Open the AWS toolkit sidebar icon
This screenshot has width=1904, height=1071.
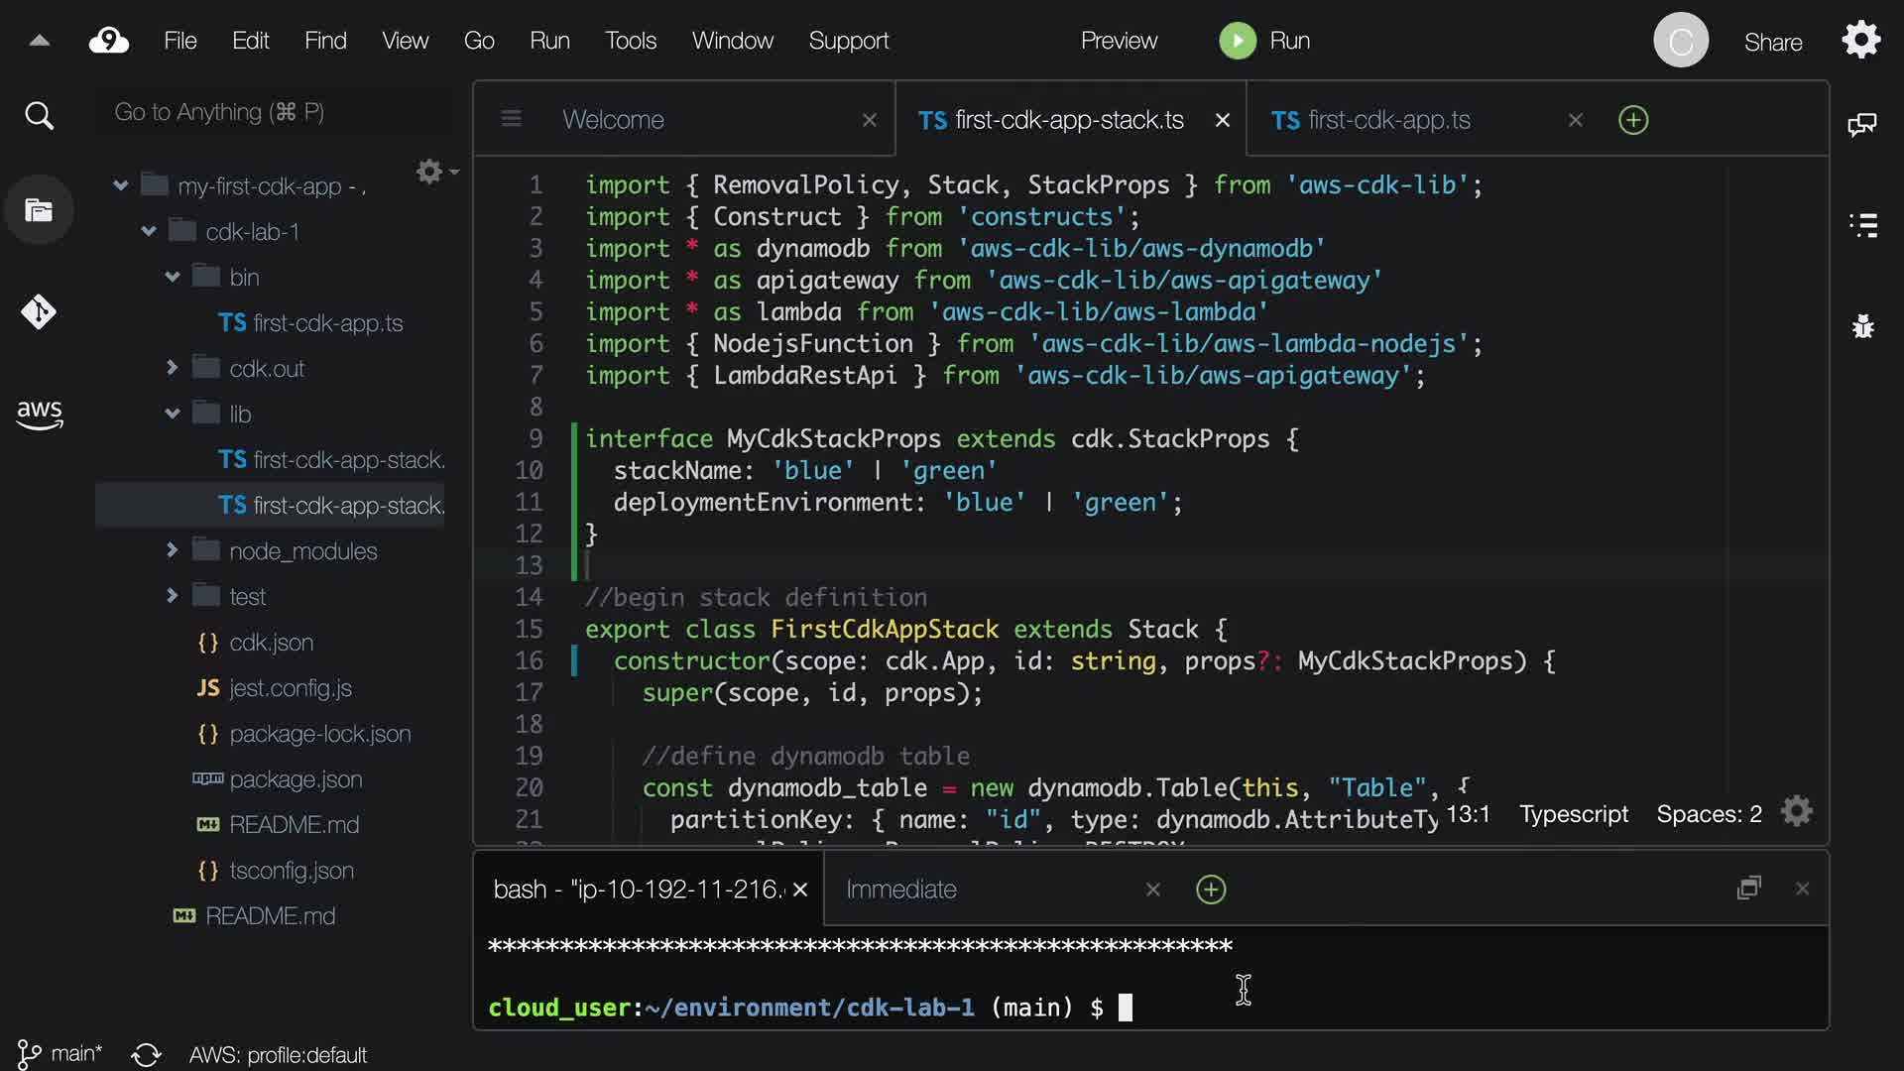point(39,414)
